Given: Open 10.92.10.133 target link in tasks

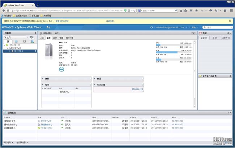Looking at the screenshot, I should tap(47, 128).
